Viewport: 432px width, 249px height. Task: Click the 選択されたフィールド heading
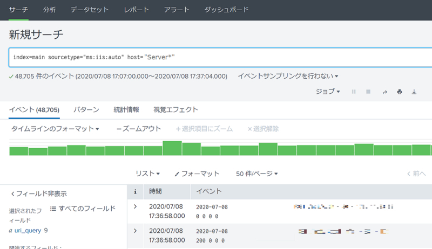(25, 216)
